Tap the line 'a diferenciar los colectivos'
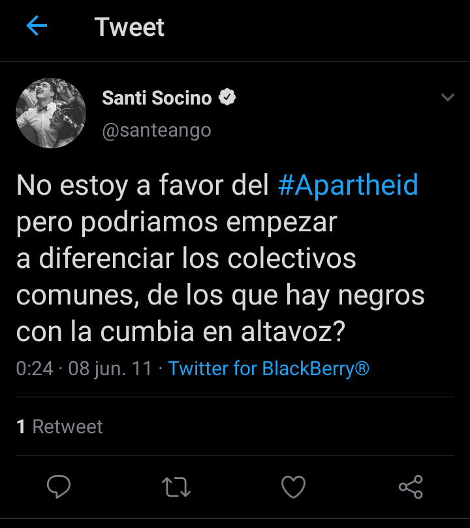The image size is (470, 528). tap(186, 259)
